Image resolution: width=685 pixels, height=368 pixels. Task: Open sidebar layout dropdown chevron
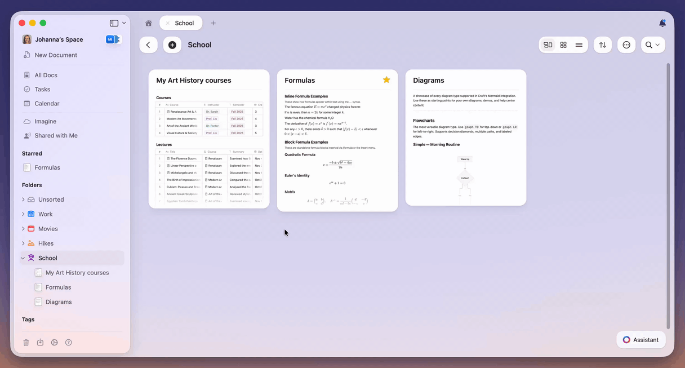click(124, 23)
